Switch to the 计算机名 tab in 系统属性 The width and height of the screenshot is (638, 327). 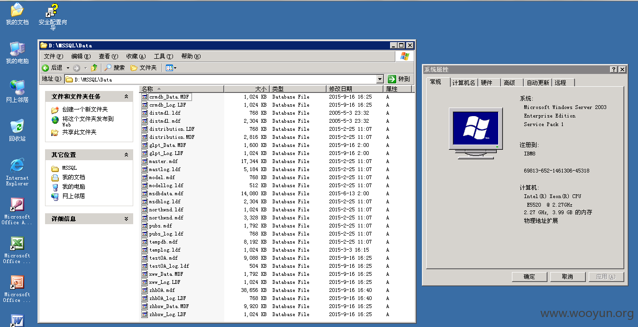tap(464, 82)
